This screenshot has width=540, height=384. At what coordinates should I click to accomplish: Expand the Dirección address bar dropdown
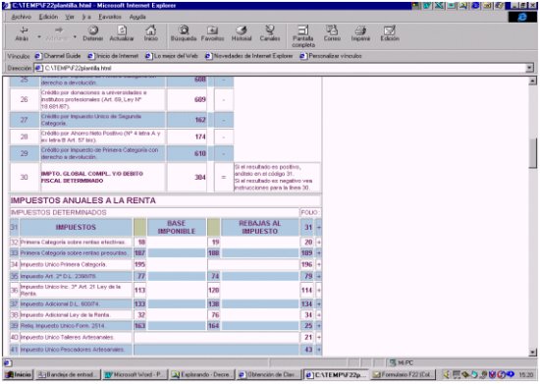coord(529,68)
